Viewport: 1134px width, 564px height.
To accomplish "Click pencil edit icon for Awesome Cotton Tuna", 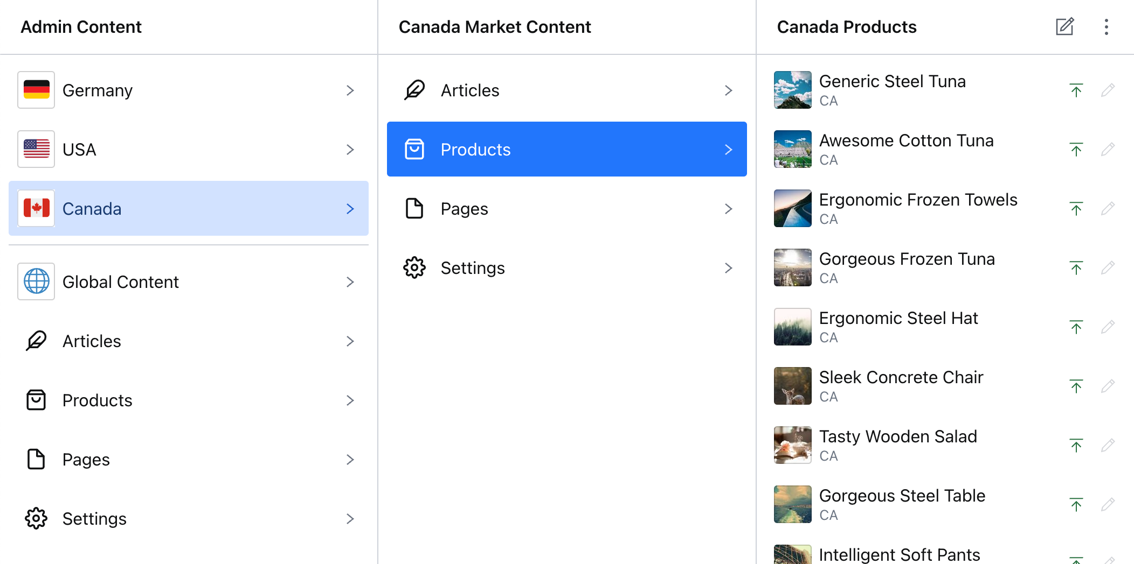I will click(x=1108, y=150).
